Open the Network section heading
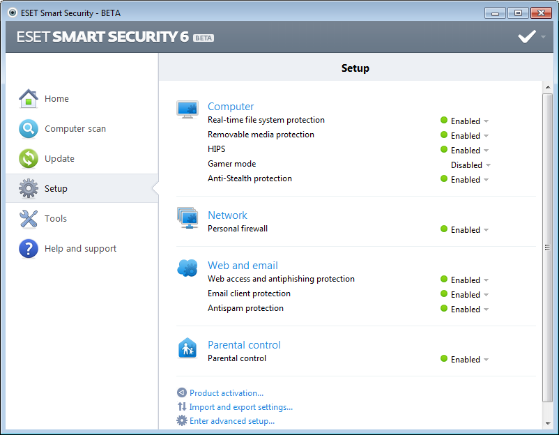The height and width of the screenshot is (435, 559). (x=227, y=215)
